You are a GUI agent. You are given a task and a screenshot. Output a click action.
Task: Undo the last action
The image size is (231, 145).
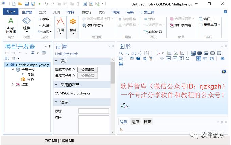(46, 4)
